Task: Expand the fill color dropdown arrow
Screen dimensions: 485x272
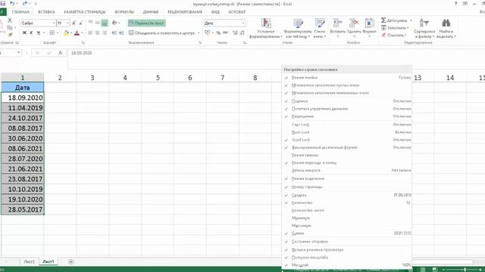Action: tap(70, 32)
